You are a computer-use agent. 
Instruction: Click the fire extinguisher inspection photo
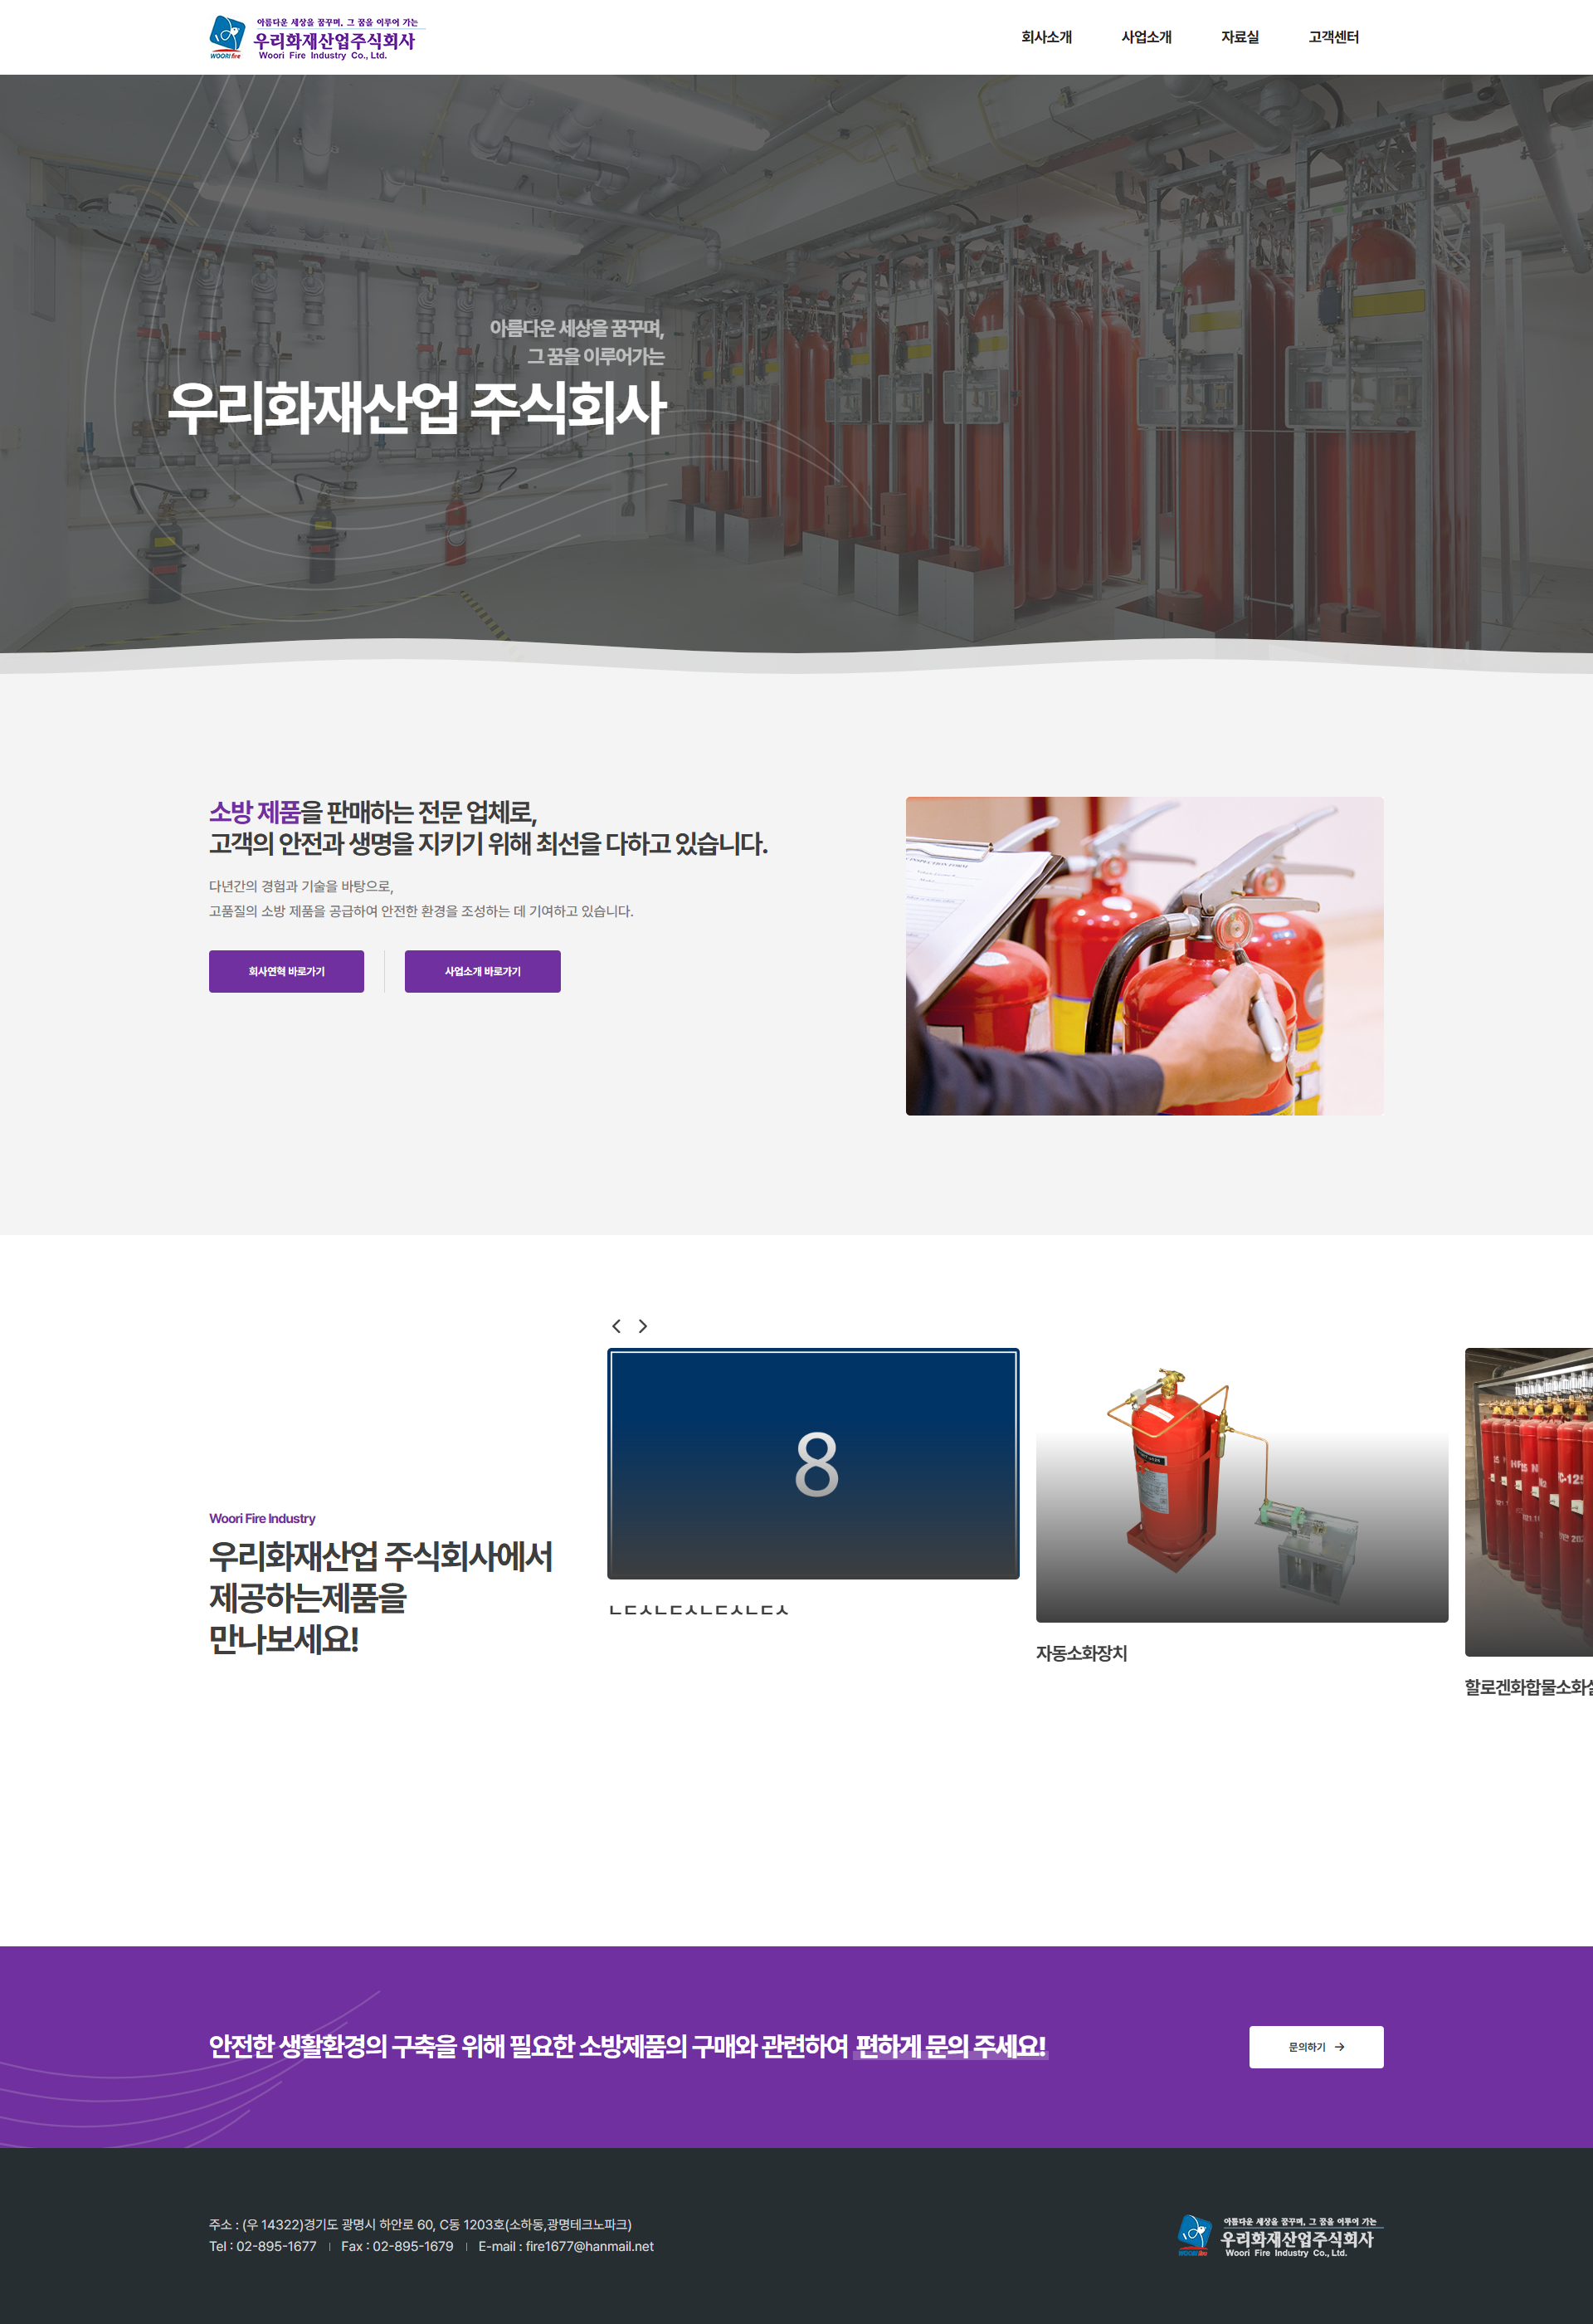tap(1143, 955)
